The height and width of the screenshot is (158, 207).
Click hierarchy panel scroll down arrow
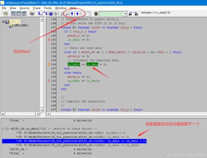tap(42, 110)
